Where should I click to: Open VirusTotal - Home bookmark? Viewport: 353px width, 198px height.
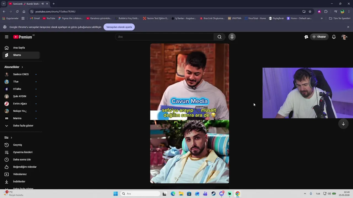pyautogui.click(x=255, y=18)
